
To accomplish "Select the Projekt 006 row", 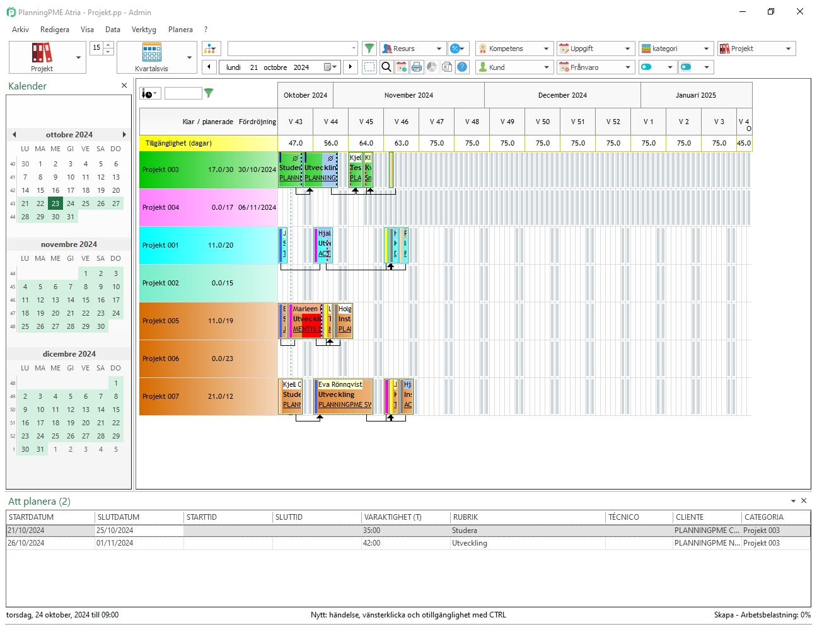I will pos(208,358).
